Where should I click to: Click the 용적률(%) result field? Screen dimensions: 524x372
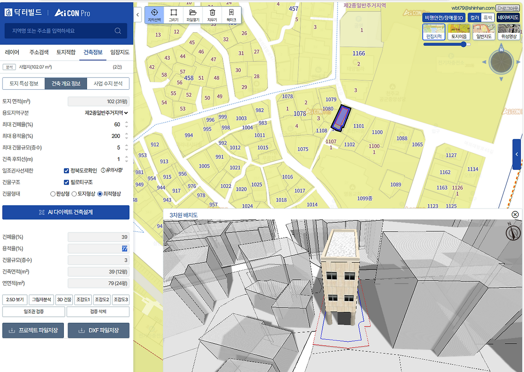(x=99, y=249)
